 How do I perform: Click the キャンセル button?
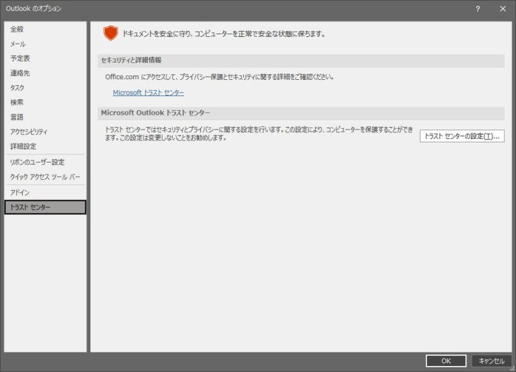click(x=491, y=361)
